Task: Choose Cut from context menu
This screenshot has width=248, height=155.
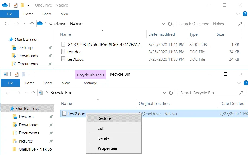Action: pos(113,128)
